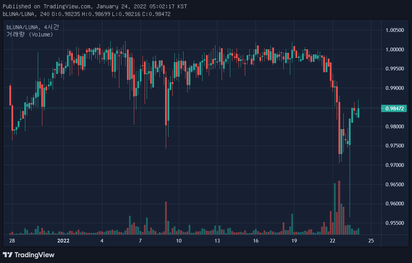This screenshot has height=263, width=412.
Task: Click the 0.96000 price axis label
Action: tap(395, 204)
